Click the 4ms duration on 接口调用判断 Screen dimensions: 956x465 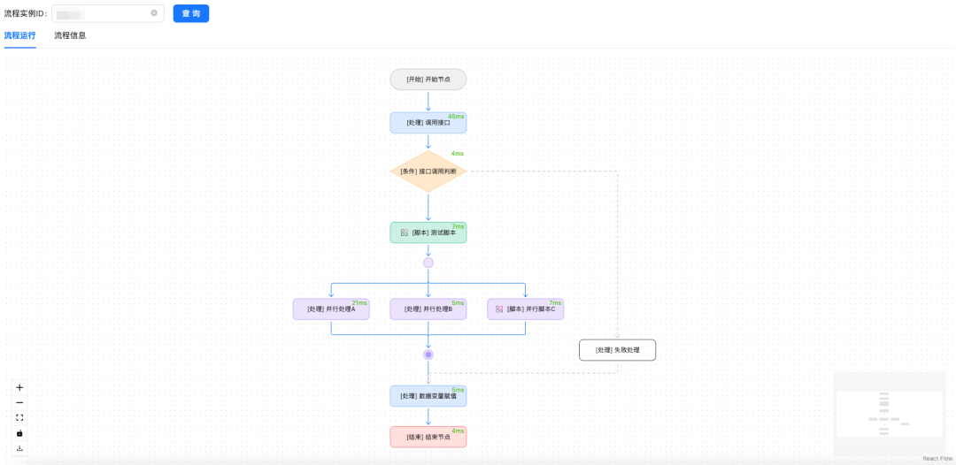tap(458, 153)
